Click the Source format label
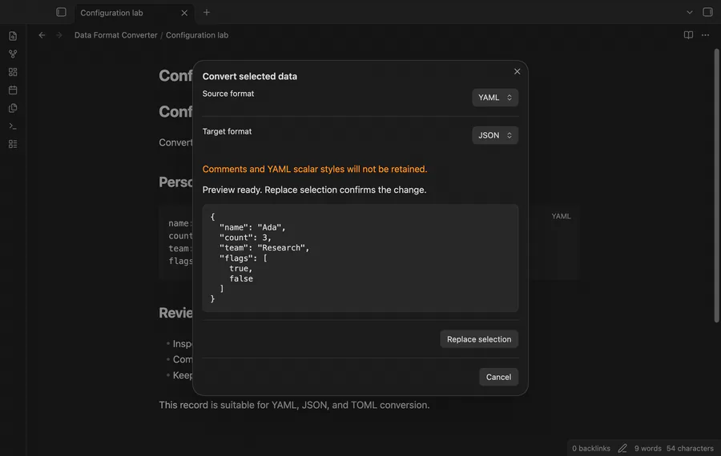 click(x=228, y=94)
